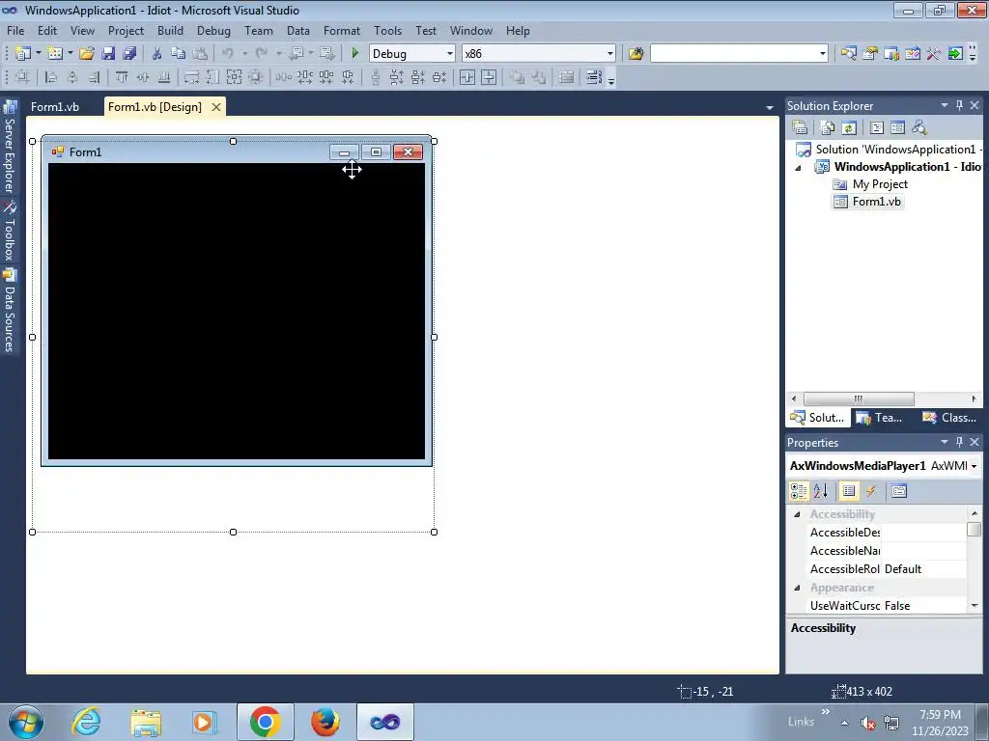Screen dimensions: 989x741
Task: Click the Save All stacked disks icon
Action: pyautogui.click(x=130, y=54)
